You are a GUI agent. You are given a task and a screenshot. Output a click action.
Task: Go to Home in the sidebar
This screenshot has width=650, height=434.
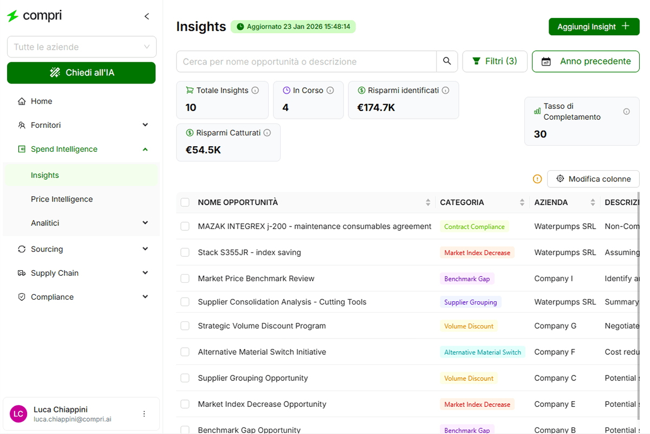coord(41,101)
